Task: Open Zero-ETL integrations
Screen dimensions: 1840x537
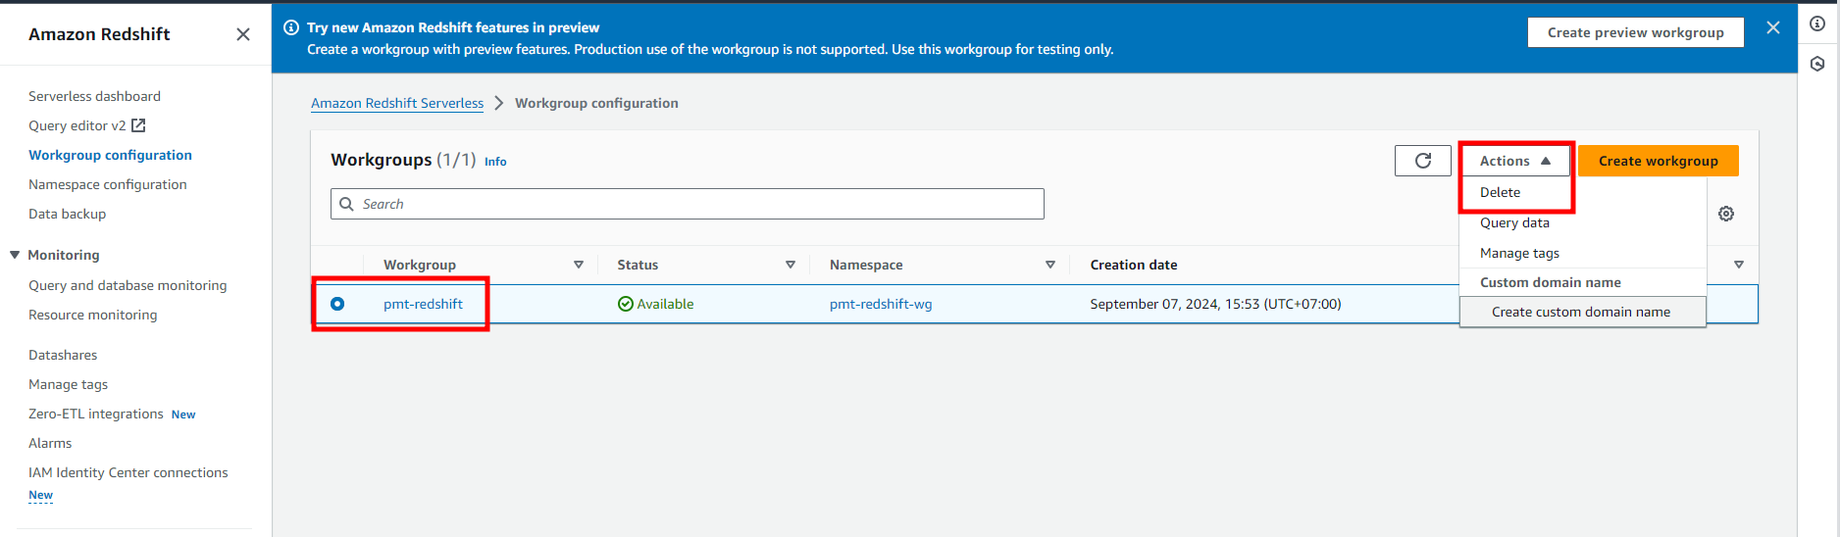Action: click(x=96, y=414)
